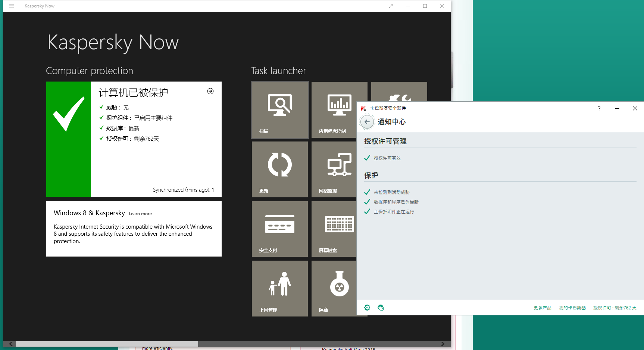Launch the Update tile (更新)
The image size is (644, 350).
(280, 169)
